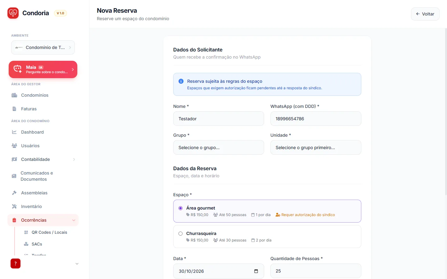Click the Condoria heart logo icon

[x=13, y=13]
